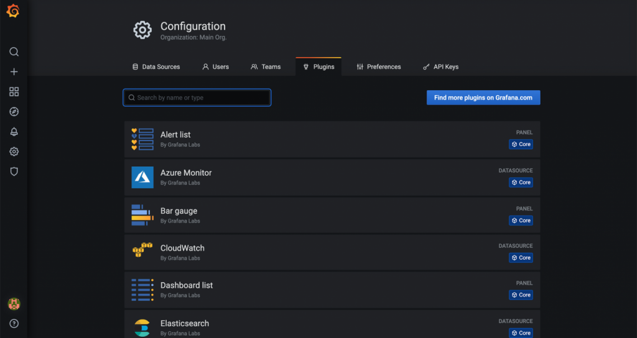Focus the plugin search input field
Screen dimensions: 637x338
tap(197, 98)
